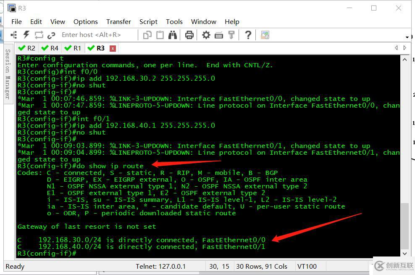Click the Find binoculars icon
415x275 pixels.
(173, 35)
